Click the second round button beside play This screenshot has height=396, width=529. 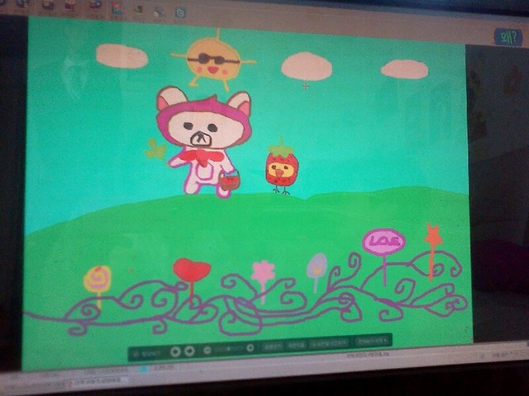click(189, 351)
